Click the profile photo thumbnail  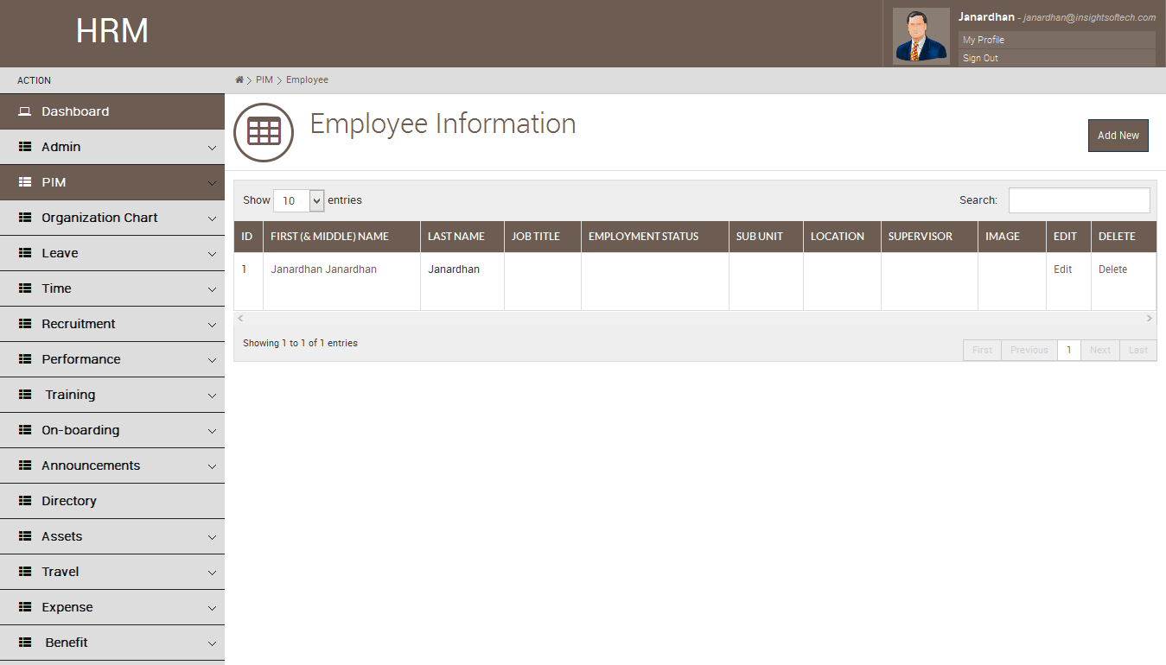(x=921, y=35)
